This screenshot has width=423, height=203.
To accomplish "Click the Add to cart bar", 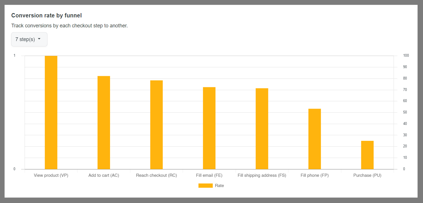I will point(104,123).
